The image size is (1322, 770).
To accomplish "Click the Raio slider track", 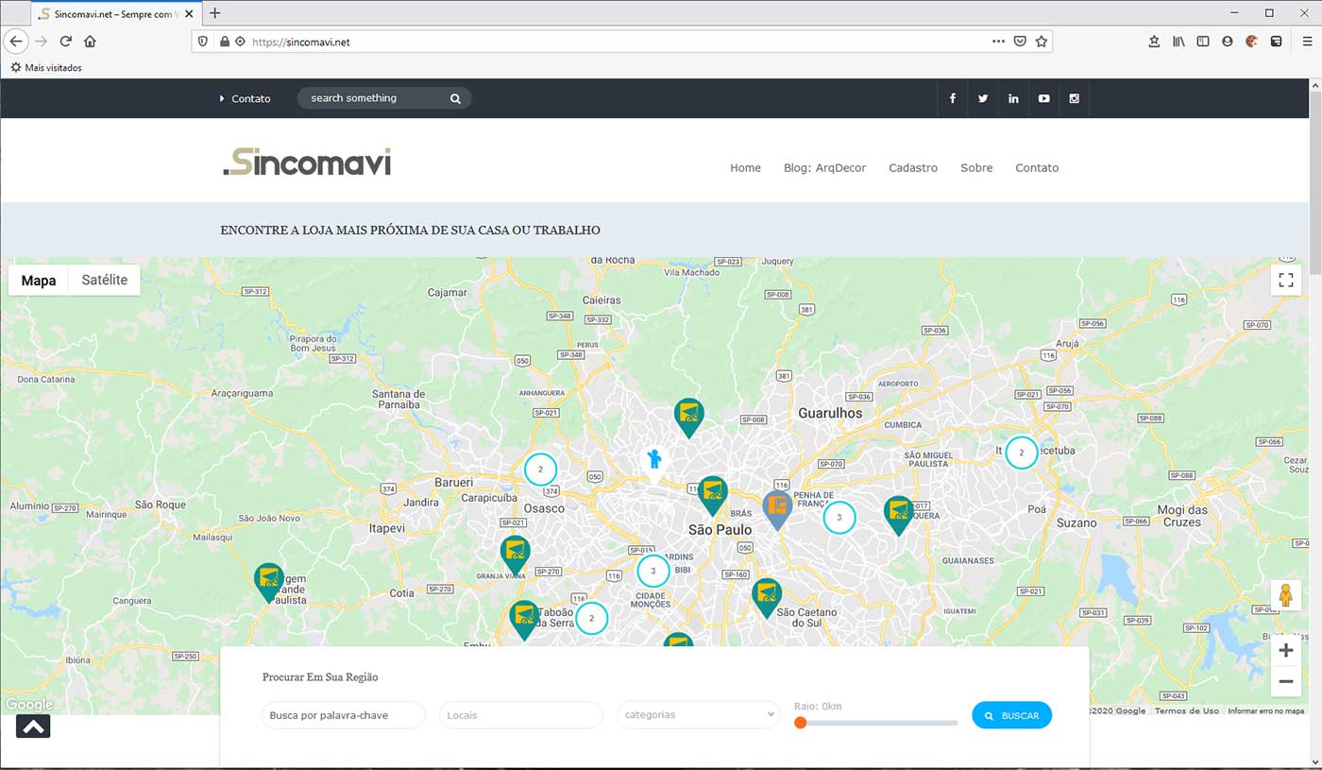I will point(878,723).
